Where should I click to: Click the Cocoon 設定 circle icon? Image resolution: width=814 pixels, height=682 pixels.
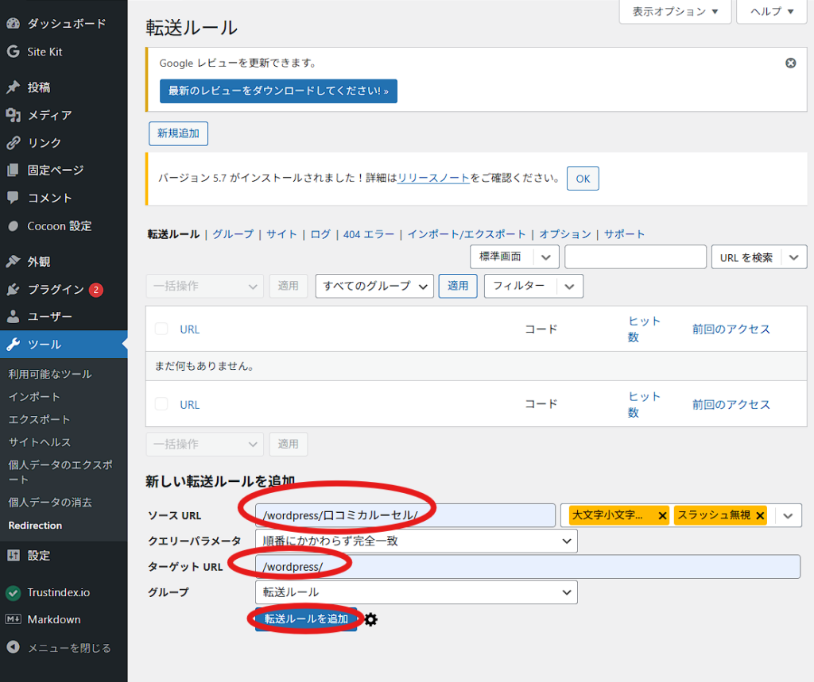pyautogui.click(x=13, y=225)
